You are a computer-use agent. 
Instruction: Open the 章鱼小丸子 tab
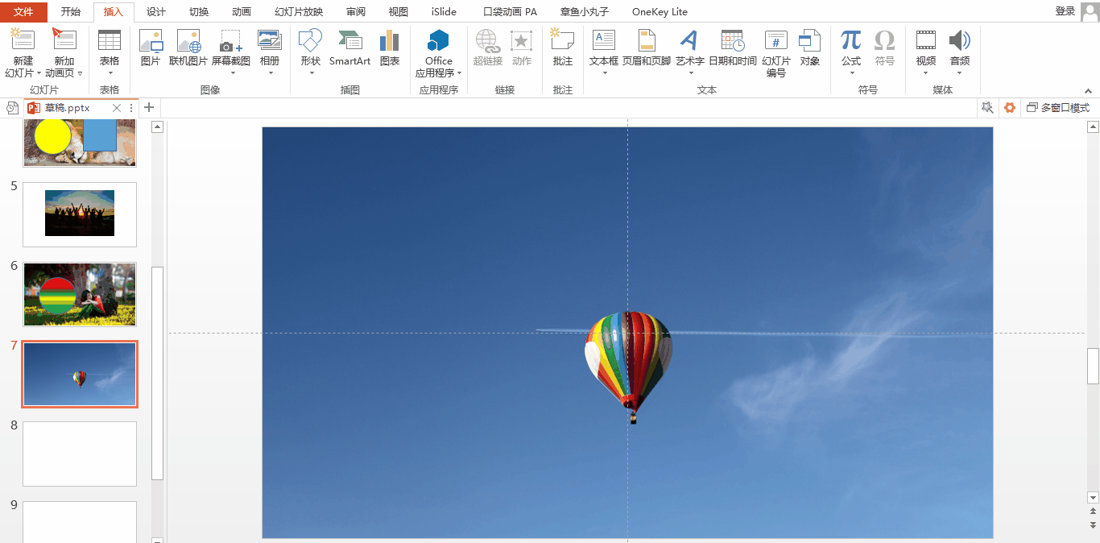[x=585, y=12]
